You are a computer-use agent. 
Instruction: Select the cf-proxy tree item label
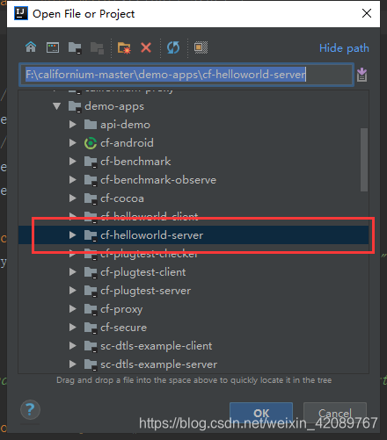coord(121,309)
